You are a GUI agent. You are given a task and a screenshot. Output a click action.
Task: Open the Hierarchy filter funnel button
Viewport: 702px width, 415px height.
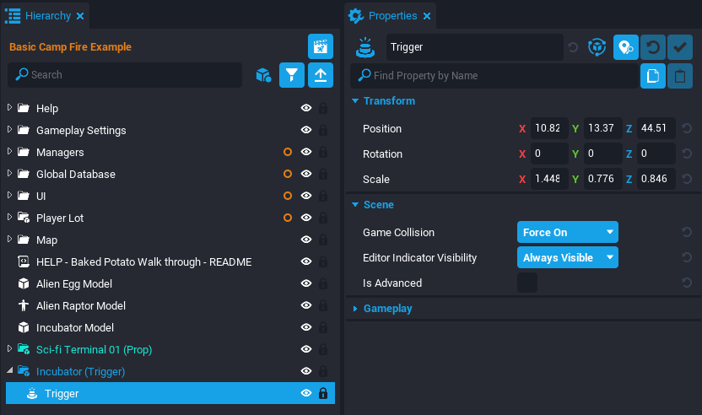(x=292, y=75)
